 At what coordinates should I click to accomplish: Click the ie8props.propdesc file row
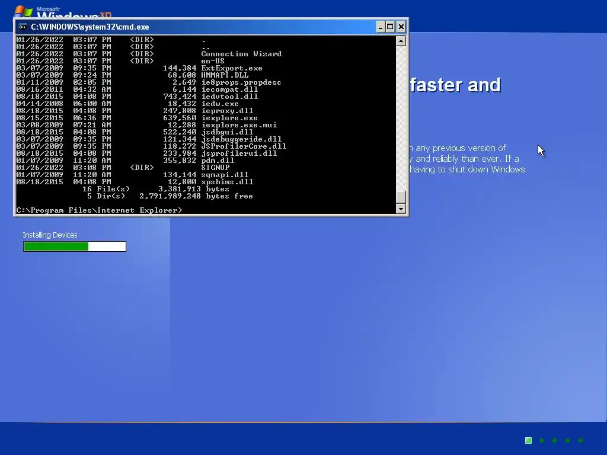pos(149,82)
